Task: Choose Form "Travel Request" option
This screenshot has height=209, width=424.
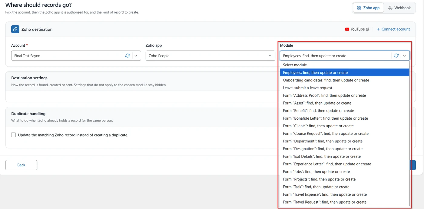Action: tap(345, 202)
